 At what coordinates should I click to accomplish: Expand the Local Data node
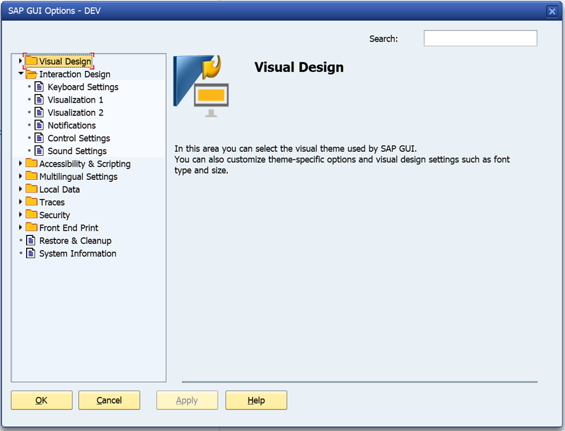click(20, 189)
